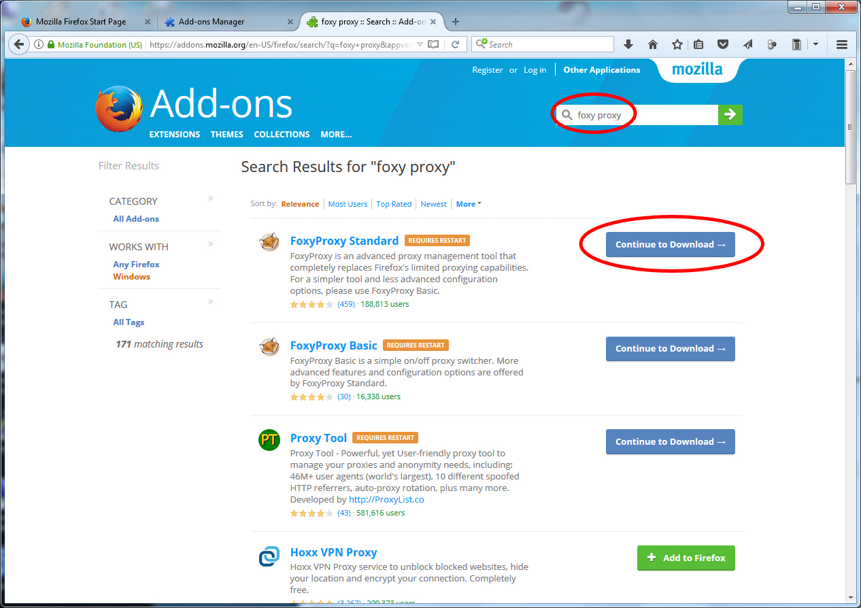Sort results by Relevance

click(300, 204)
